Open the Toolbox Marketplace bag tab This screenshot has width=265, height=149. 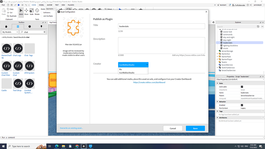tap(6, 27)
